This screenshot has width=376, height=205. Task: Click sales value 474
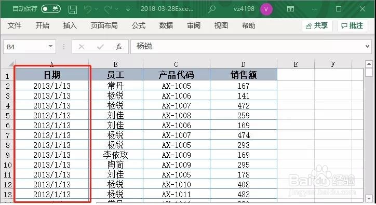pyautogui.click(x=244, y=135)
